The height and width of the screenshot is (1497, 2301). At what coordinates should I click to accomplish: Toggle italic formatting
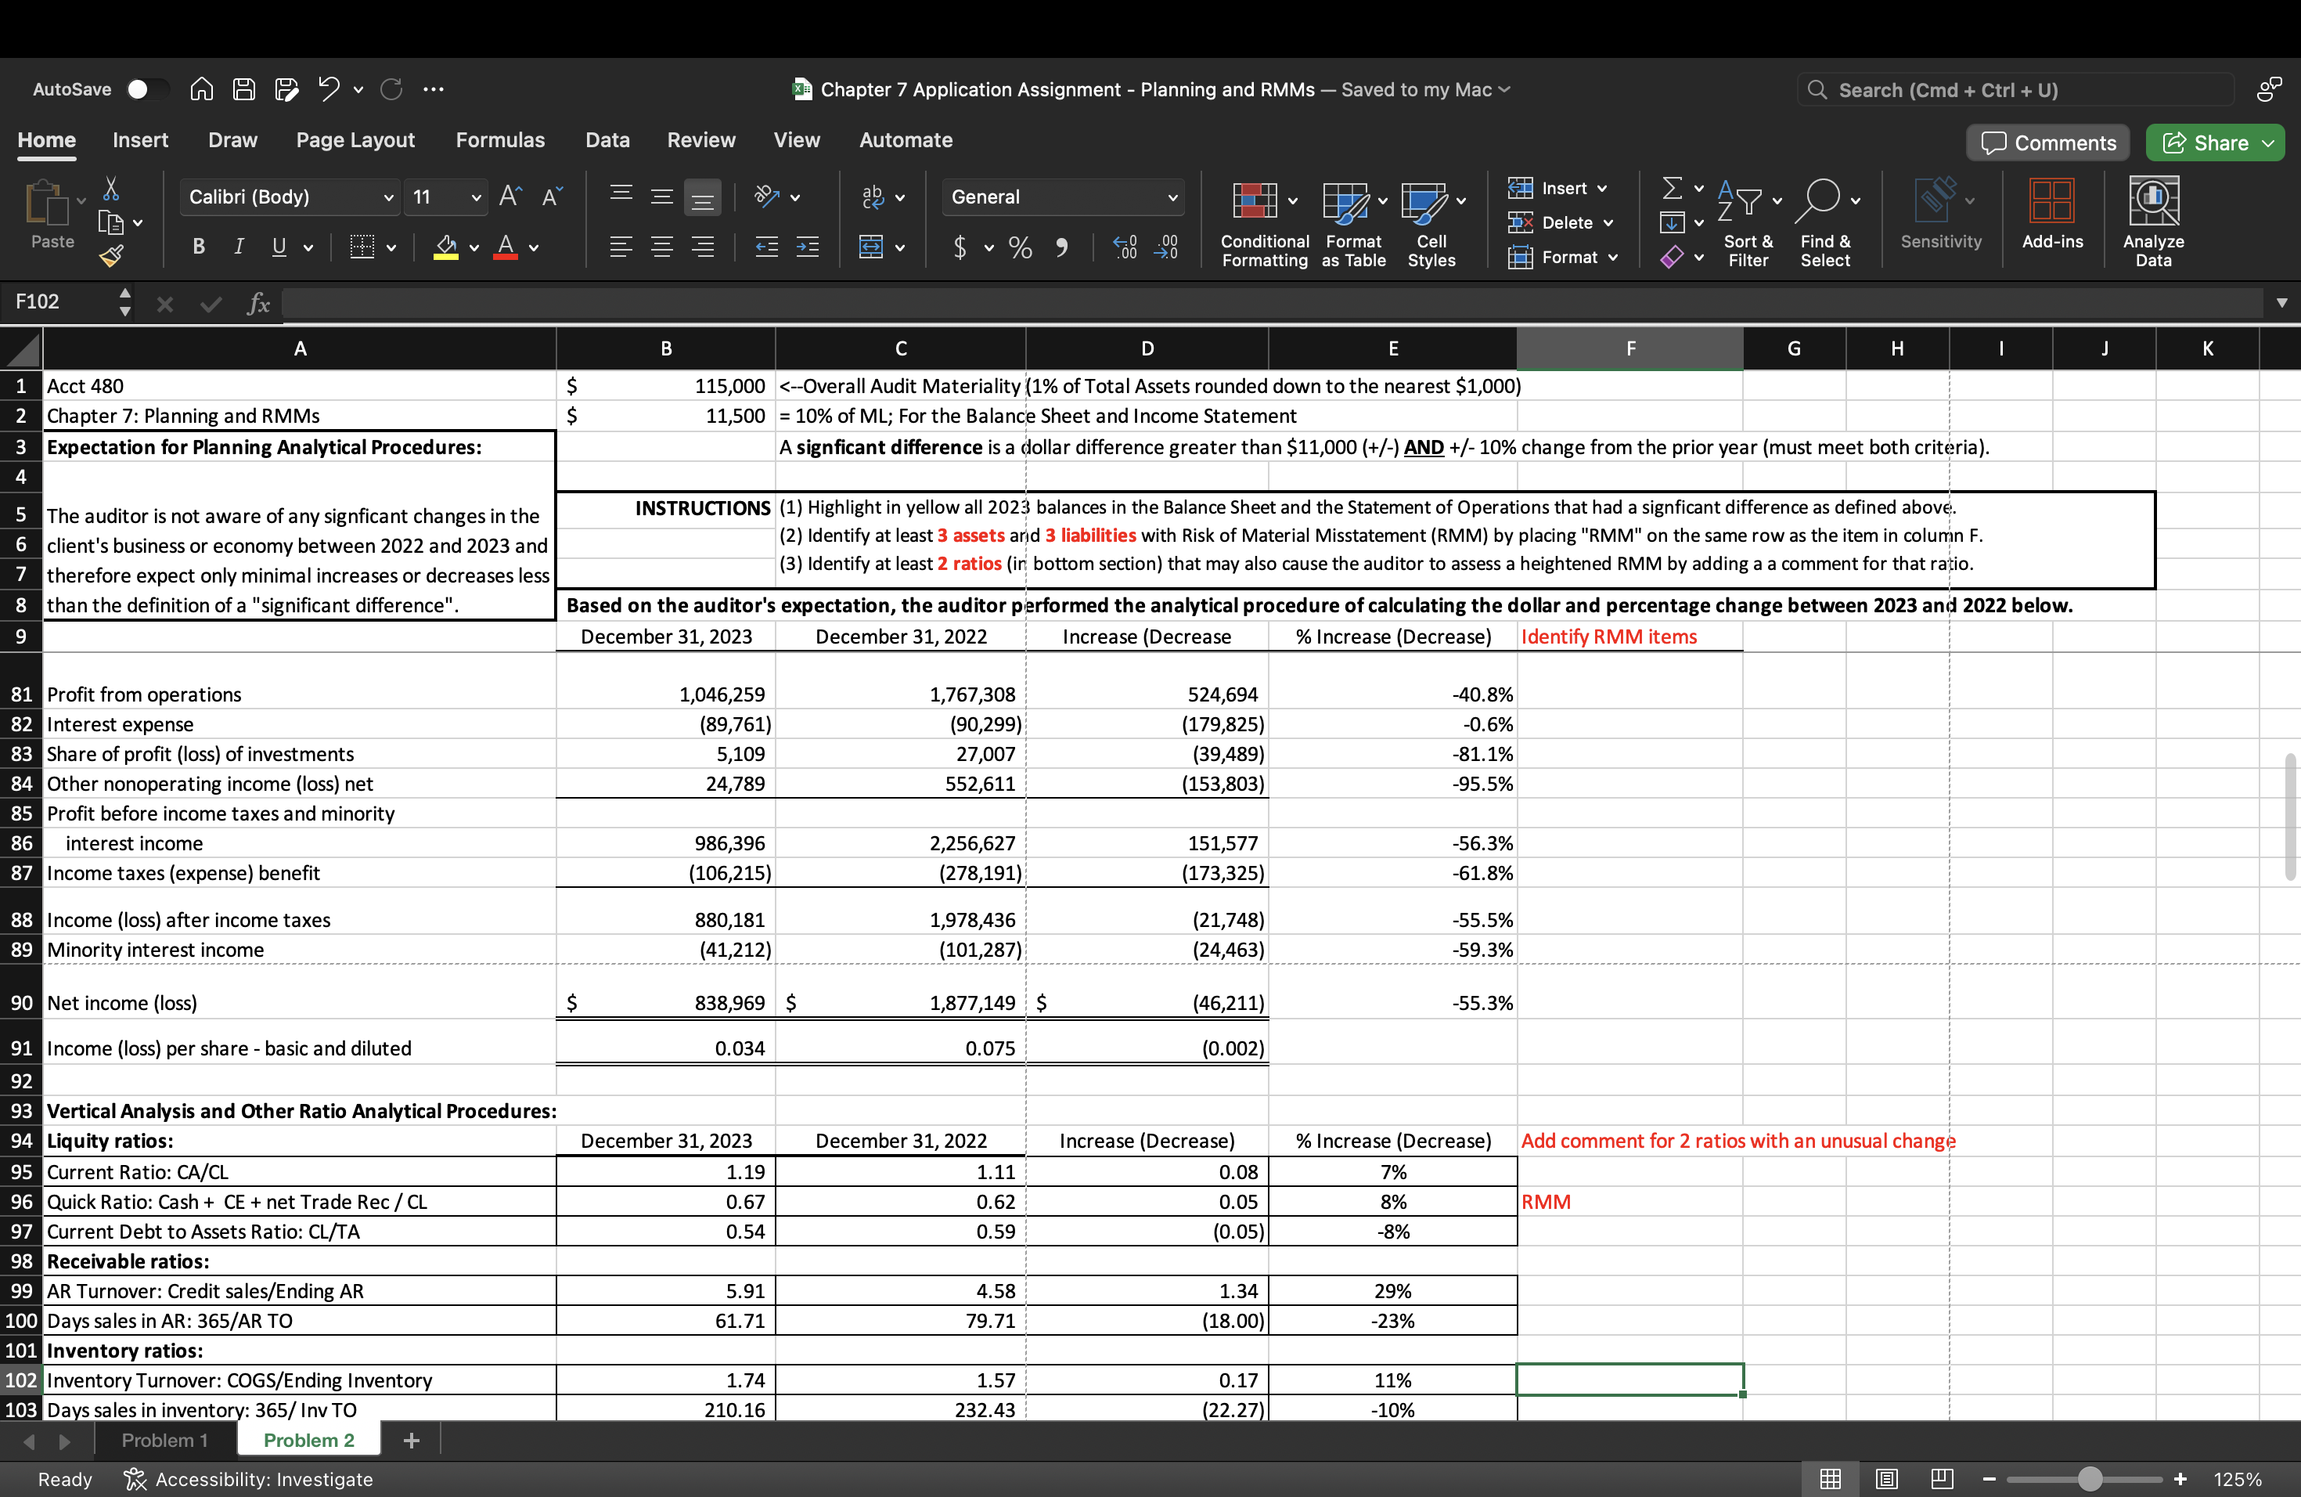coord(239,247)
